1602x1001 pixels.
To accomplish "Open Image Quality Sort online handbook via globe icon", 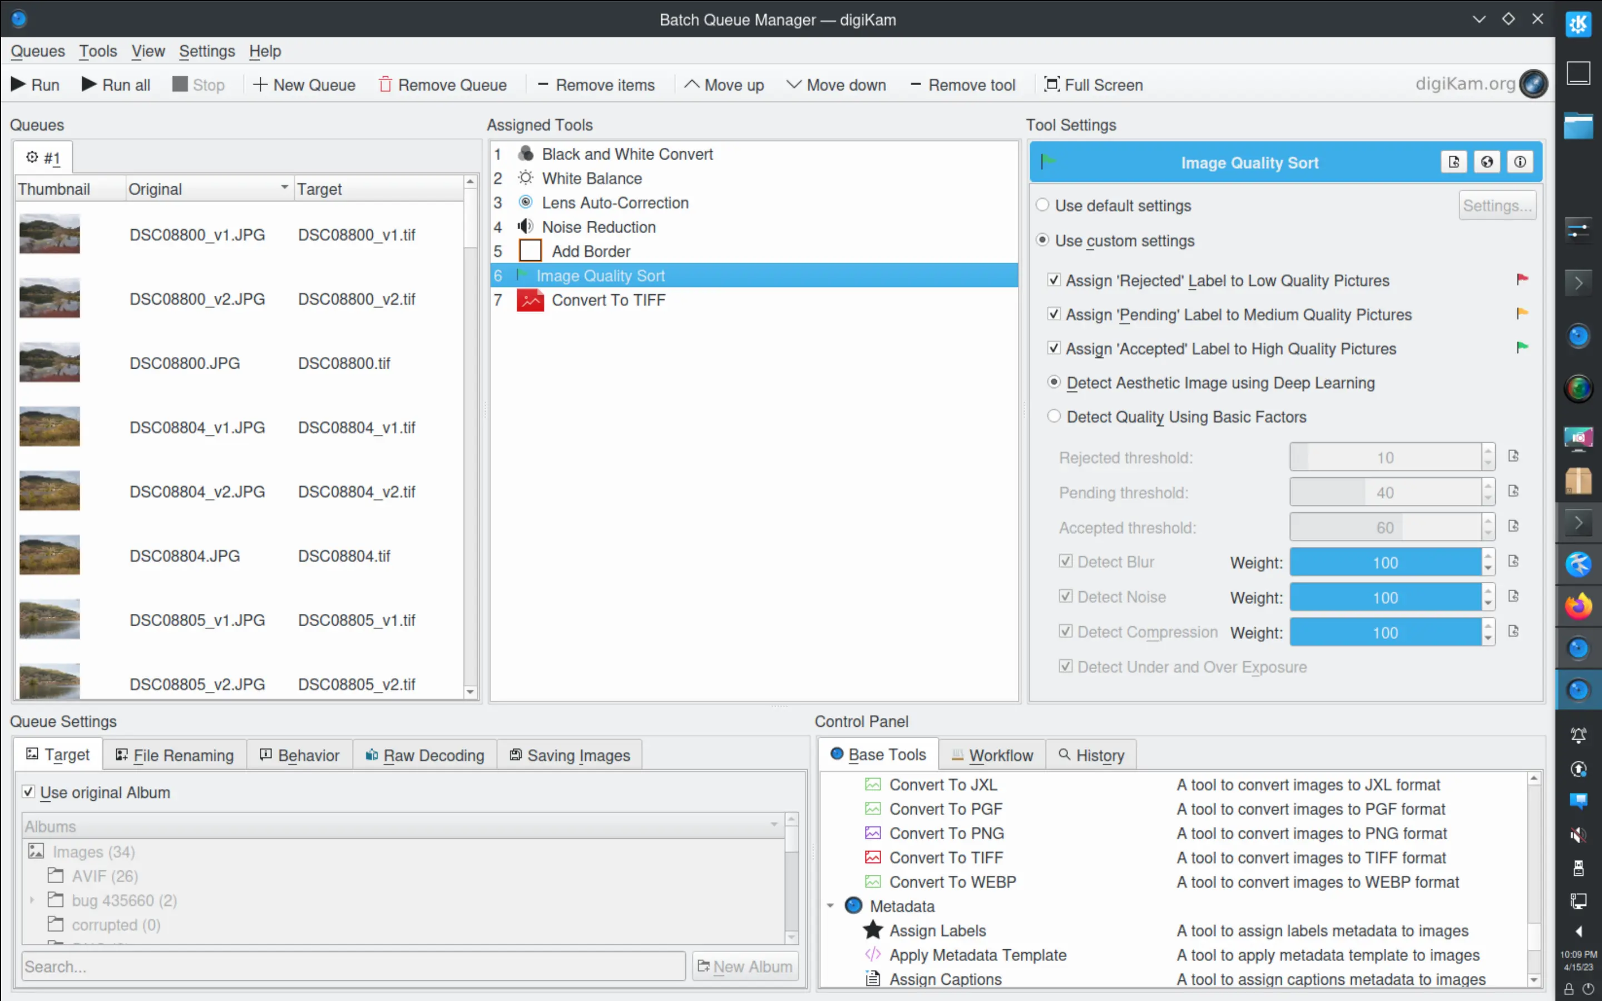I will (1487, 162).
